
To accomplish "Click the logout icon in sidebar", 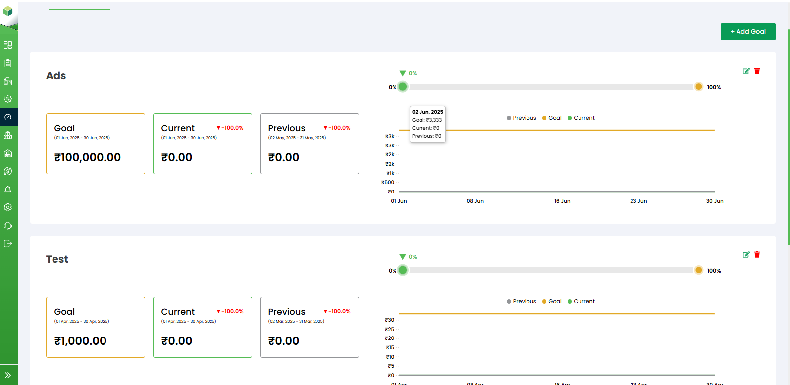I will click(x=8, y=243).
